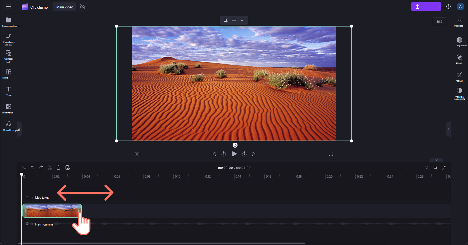Click the fit-to-frame icon above preview
The width and height of the screenshot is (468, 245).
tap(234, 20)
